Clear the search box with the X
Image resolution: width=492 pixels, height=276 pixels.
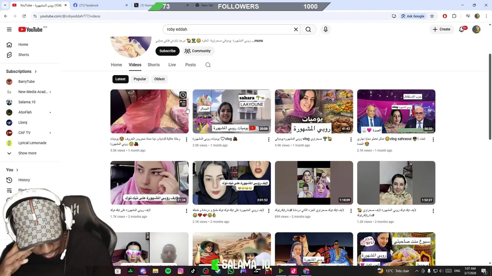(x=296, y=29)
